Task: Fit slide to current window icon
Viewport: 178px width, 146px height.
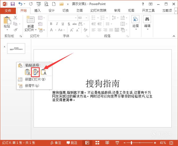Action: (171, 143)
